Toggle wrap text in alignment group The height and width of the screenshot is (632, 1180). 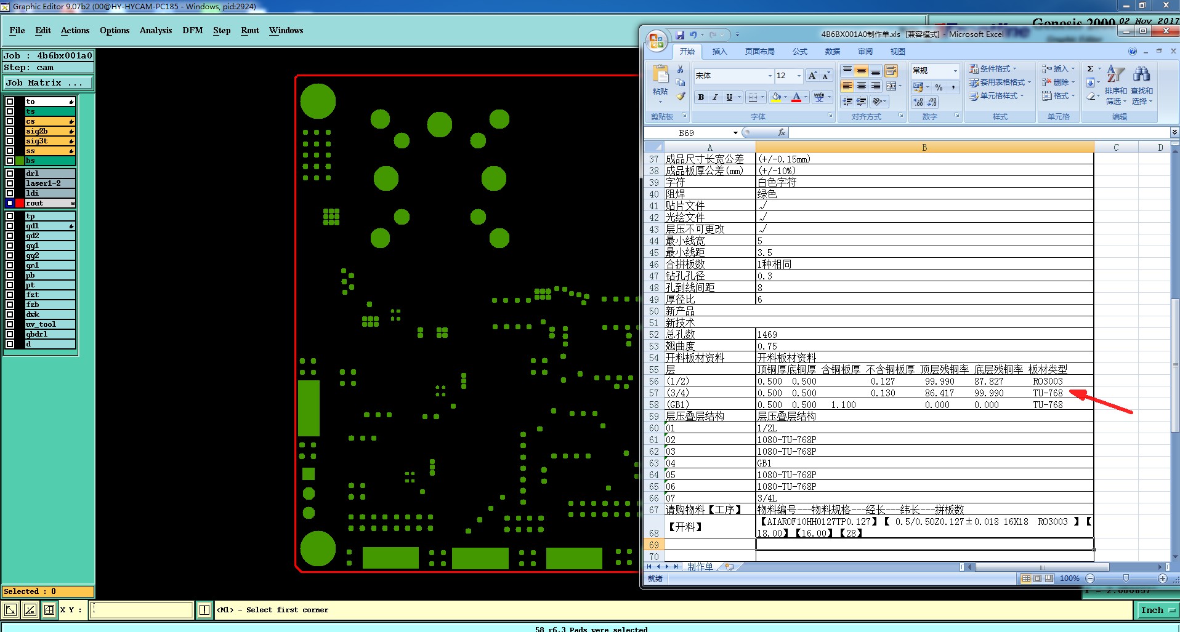pyautogui.click(x=891, y=71)
